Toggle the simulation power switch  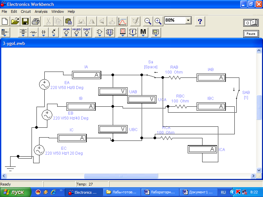(251, 23)
